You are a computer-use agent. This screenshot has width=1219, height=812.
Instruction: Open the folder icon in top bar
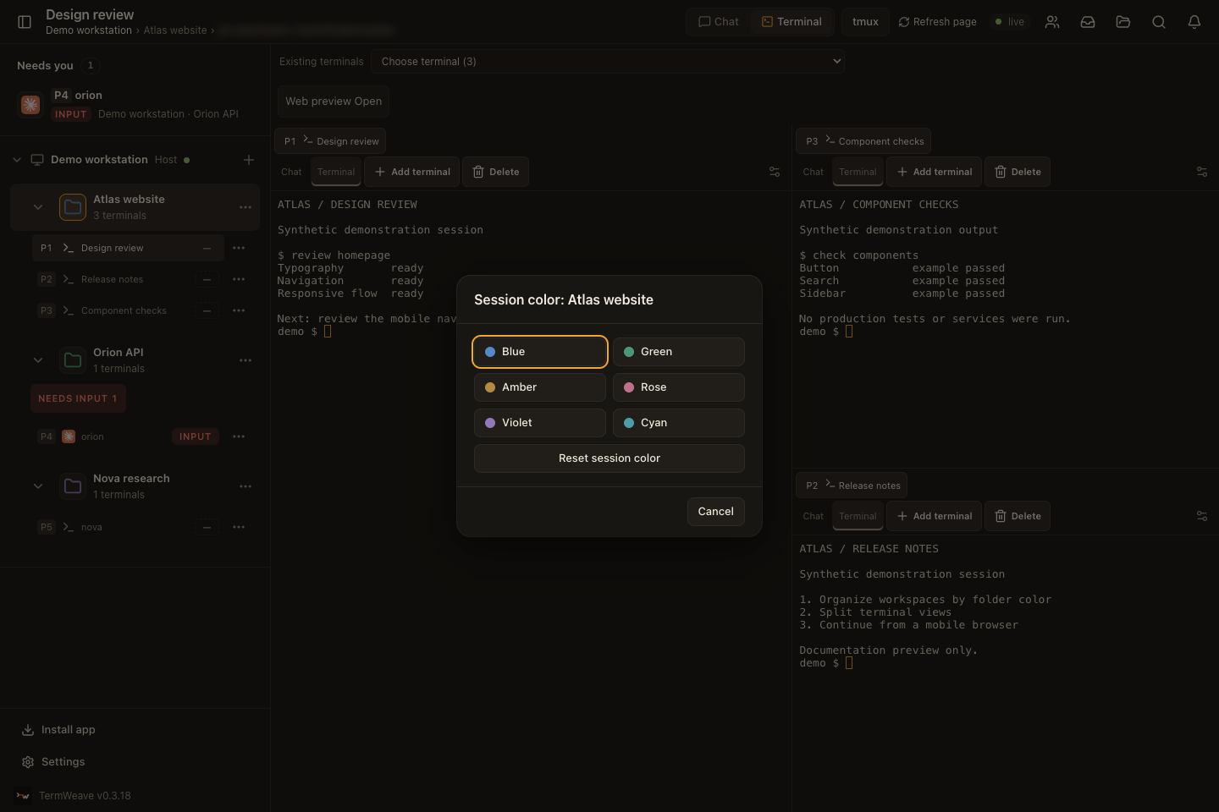point(1123,22)
